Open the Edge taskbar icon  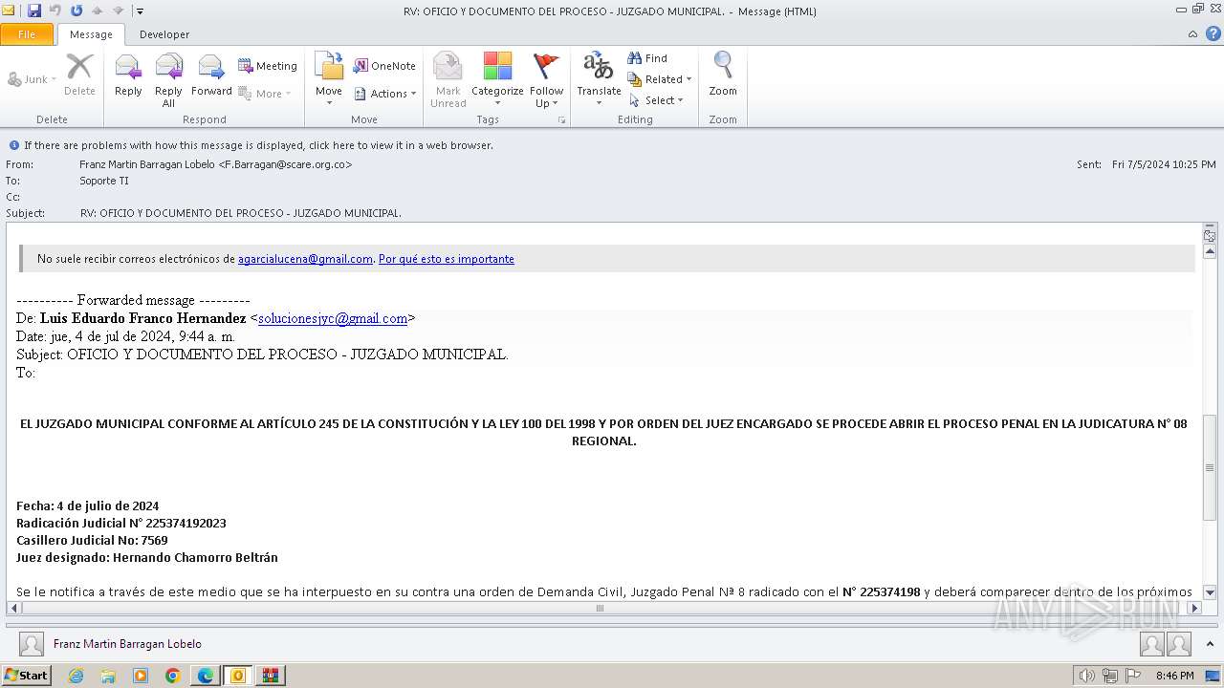pos(205,676)
